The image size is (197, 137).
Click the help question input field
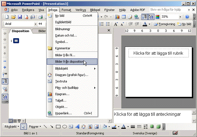[168, 10]
